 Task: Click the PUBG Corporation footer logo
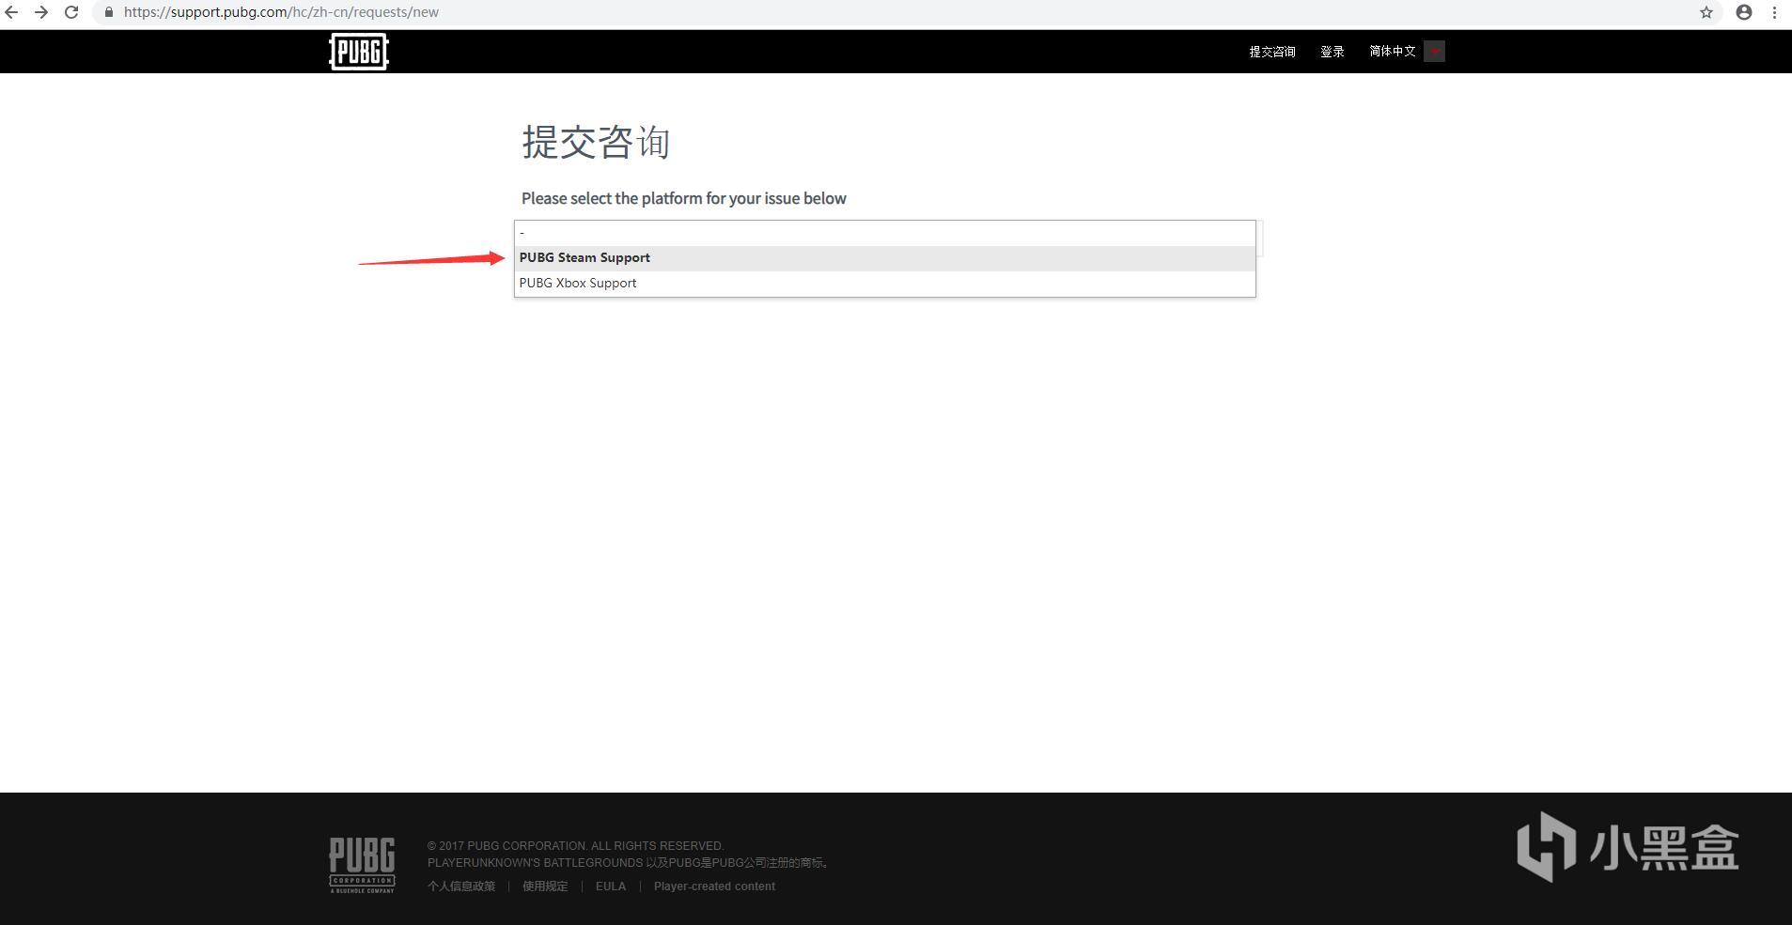(362, 865)
